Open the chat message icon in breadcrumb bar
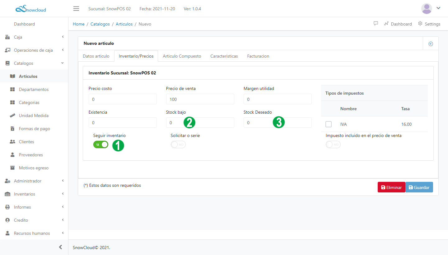 pyautogui.click(x=376, y=24)
